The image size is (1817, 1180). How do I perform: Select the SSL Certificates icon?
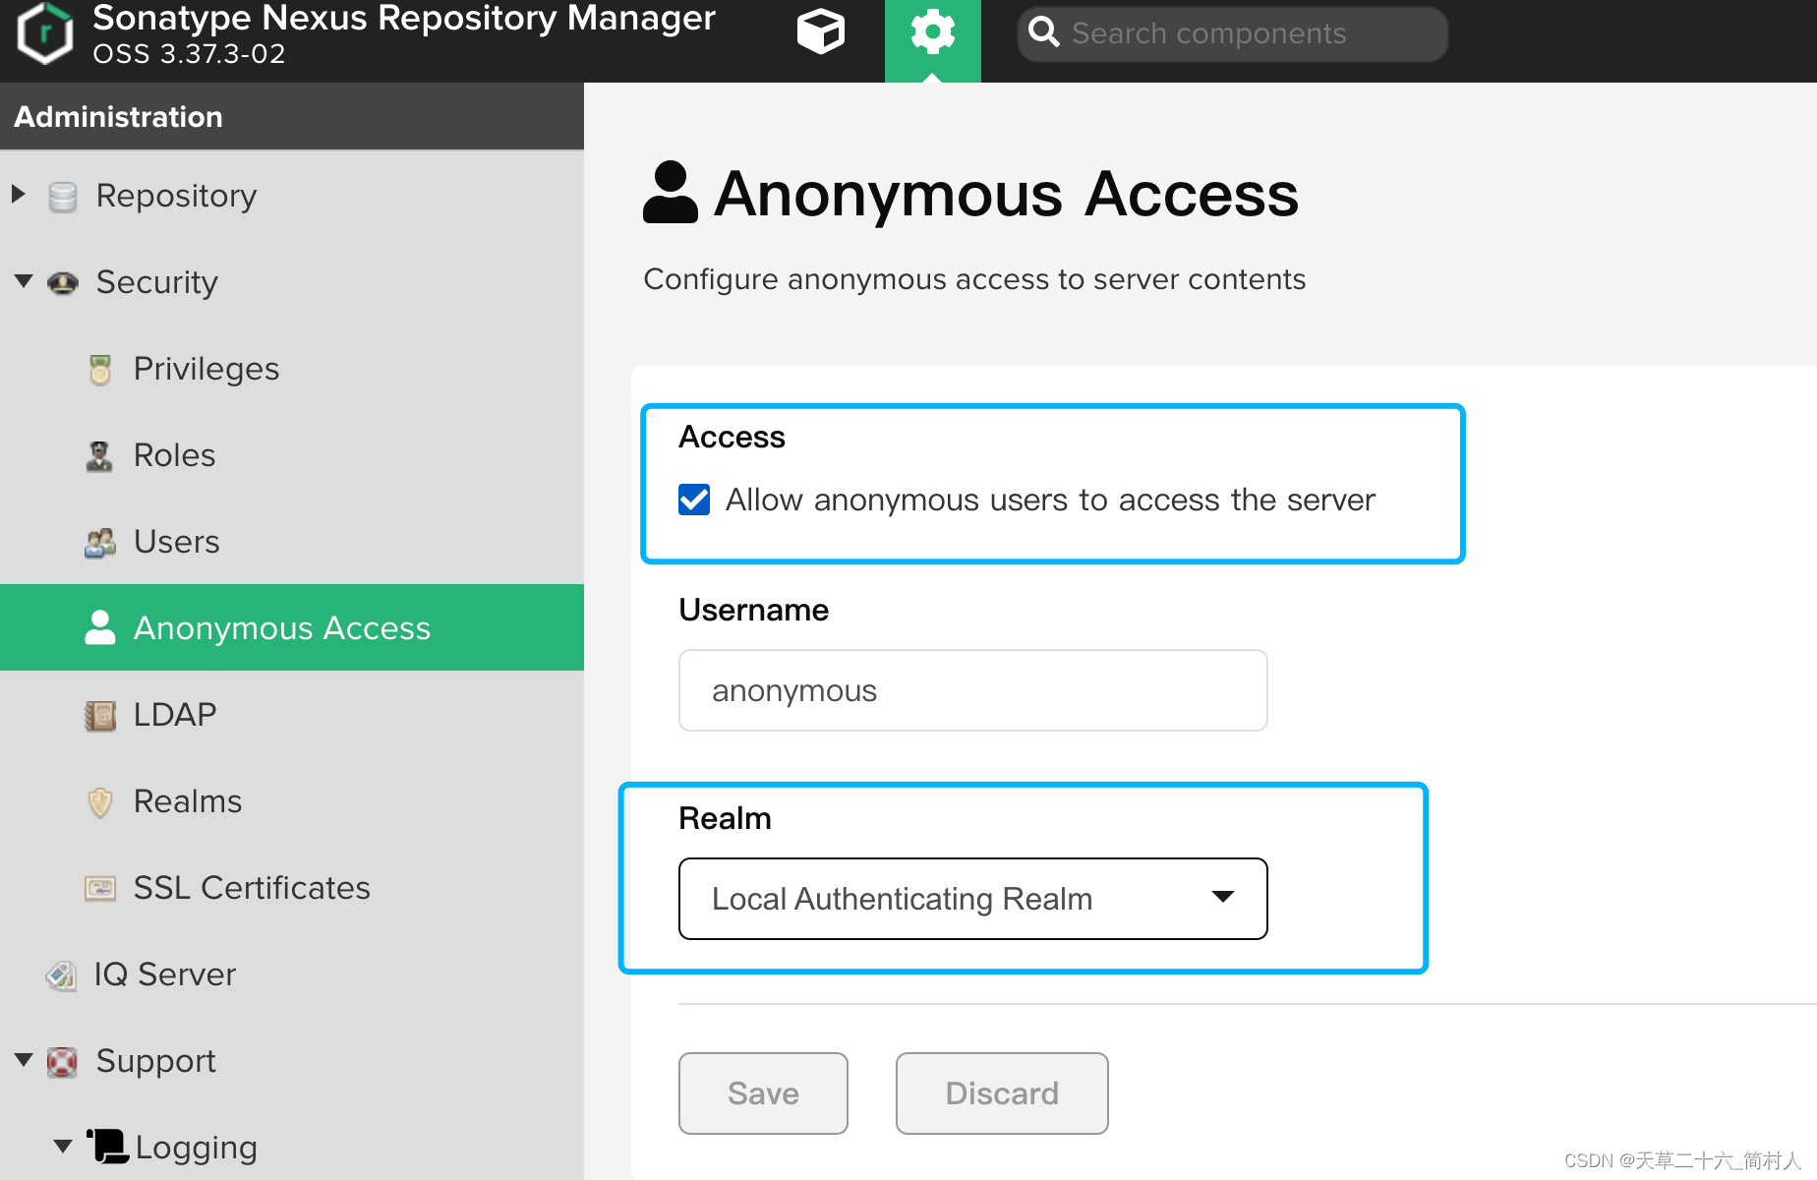click(x=98, y=887)
